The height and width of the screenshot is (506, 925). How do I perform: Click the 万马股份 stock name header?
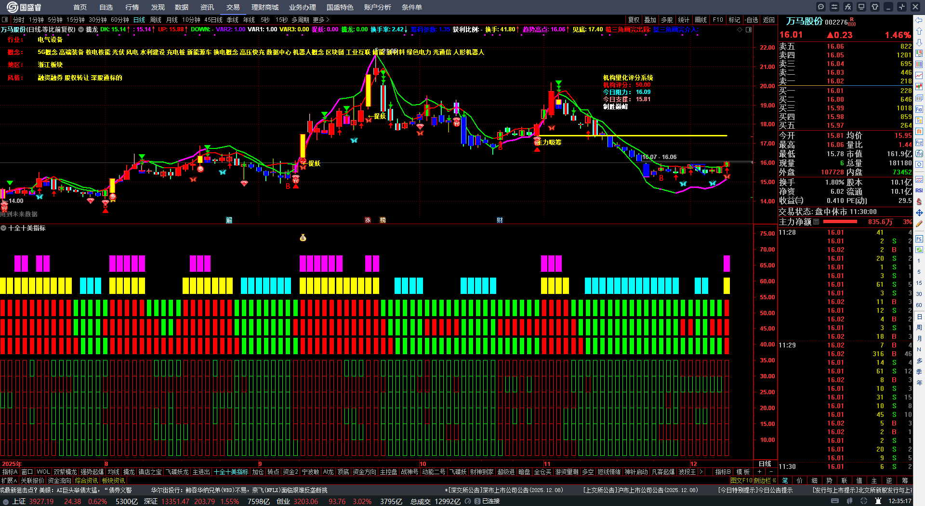click(x=804, y=21)
